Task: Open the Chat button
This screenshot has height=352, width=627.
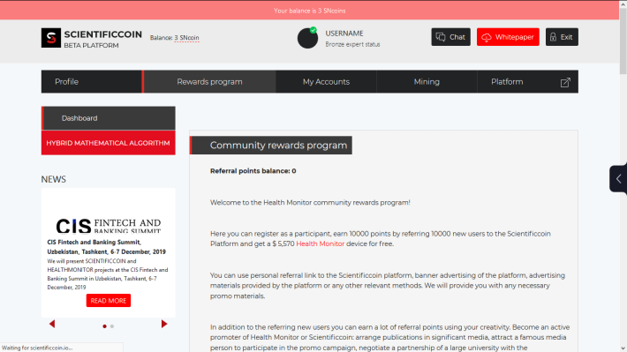Action: pyautogui.click(x=450, y=37)
